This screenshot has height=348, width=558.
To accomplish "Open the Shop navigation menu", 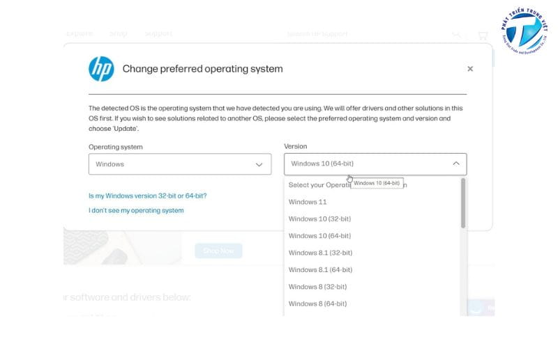I will (119, 33).
